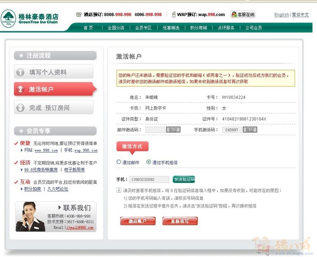Click the 发送验证码 button
The width and height of the screenshot is (317, 257).
pyautogui.click(x=184, y=179)
